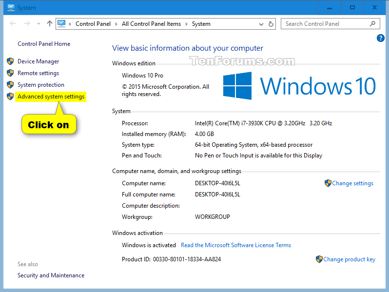
Task: Expand chevron before Control Panel breadcrumb
Action: coord(70,24)
